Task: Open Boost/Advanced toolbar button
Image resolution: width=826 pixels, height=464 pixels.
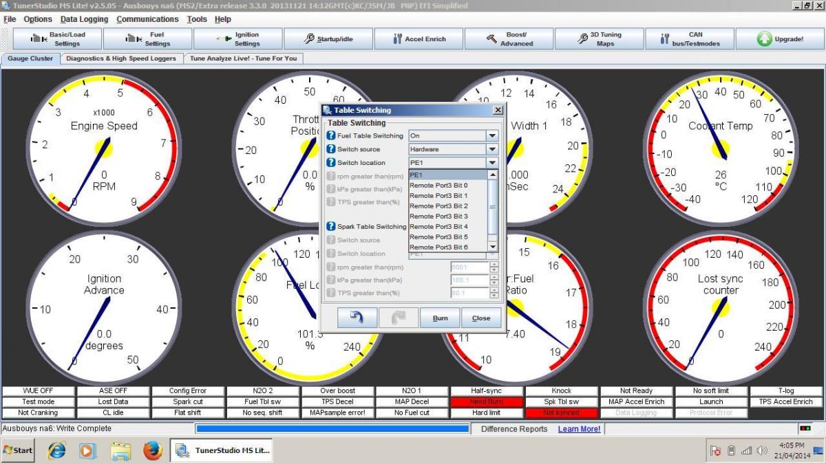Action: tap(509, 39)
